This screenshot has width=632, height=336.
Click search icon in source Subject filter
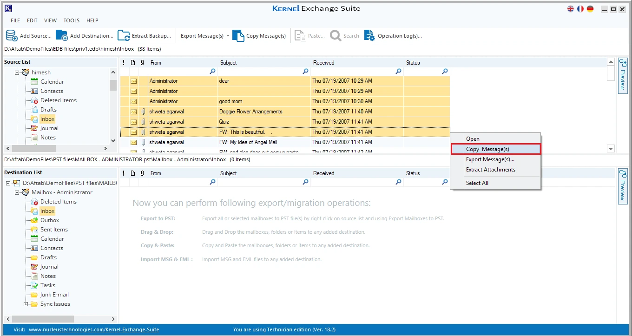coord(305,72)
